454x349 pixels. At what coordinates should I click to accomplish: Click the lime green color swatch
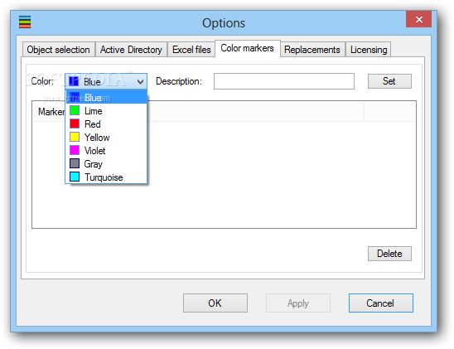(75, 110)
